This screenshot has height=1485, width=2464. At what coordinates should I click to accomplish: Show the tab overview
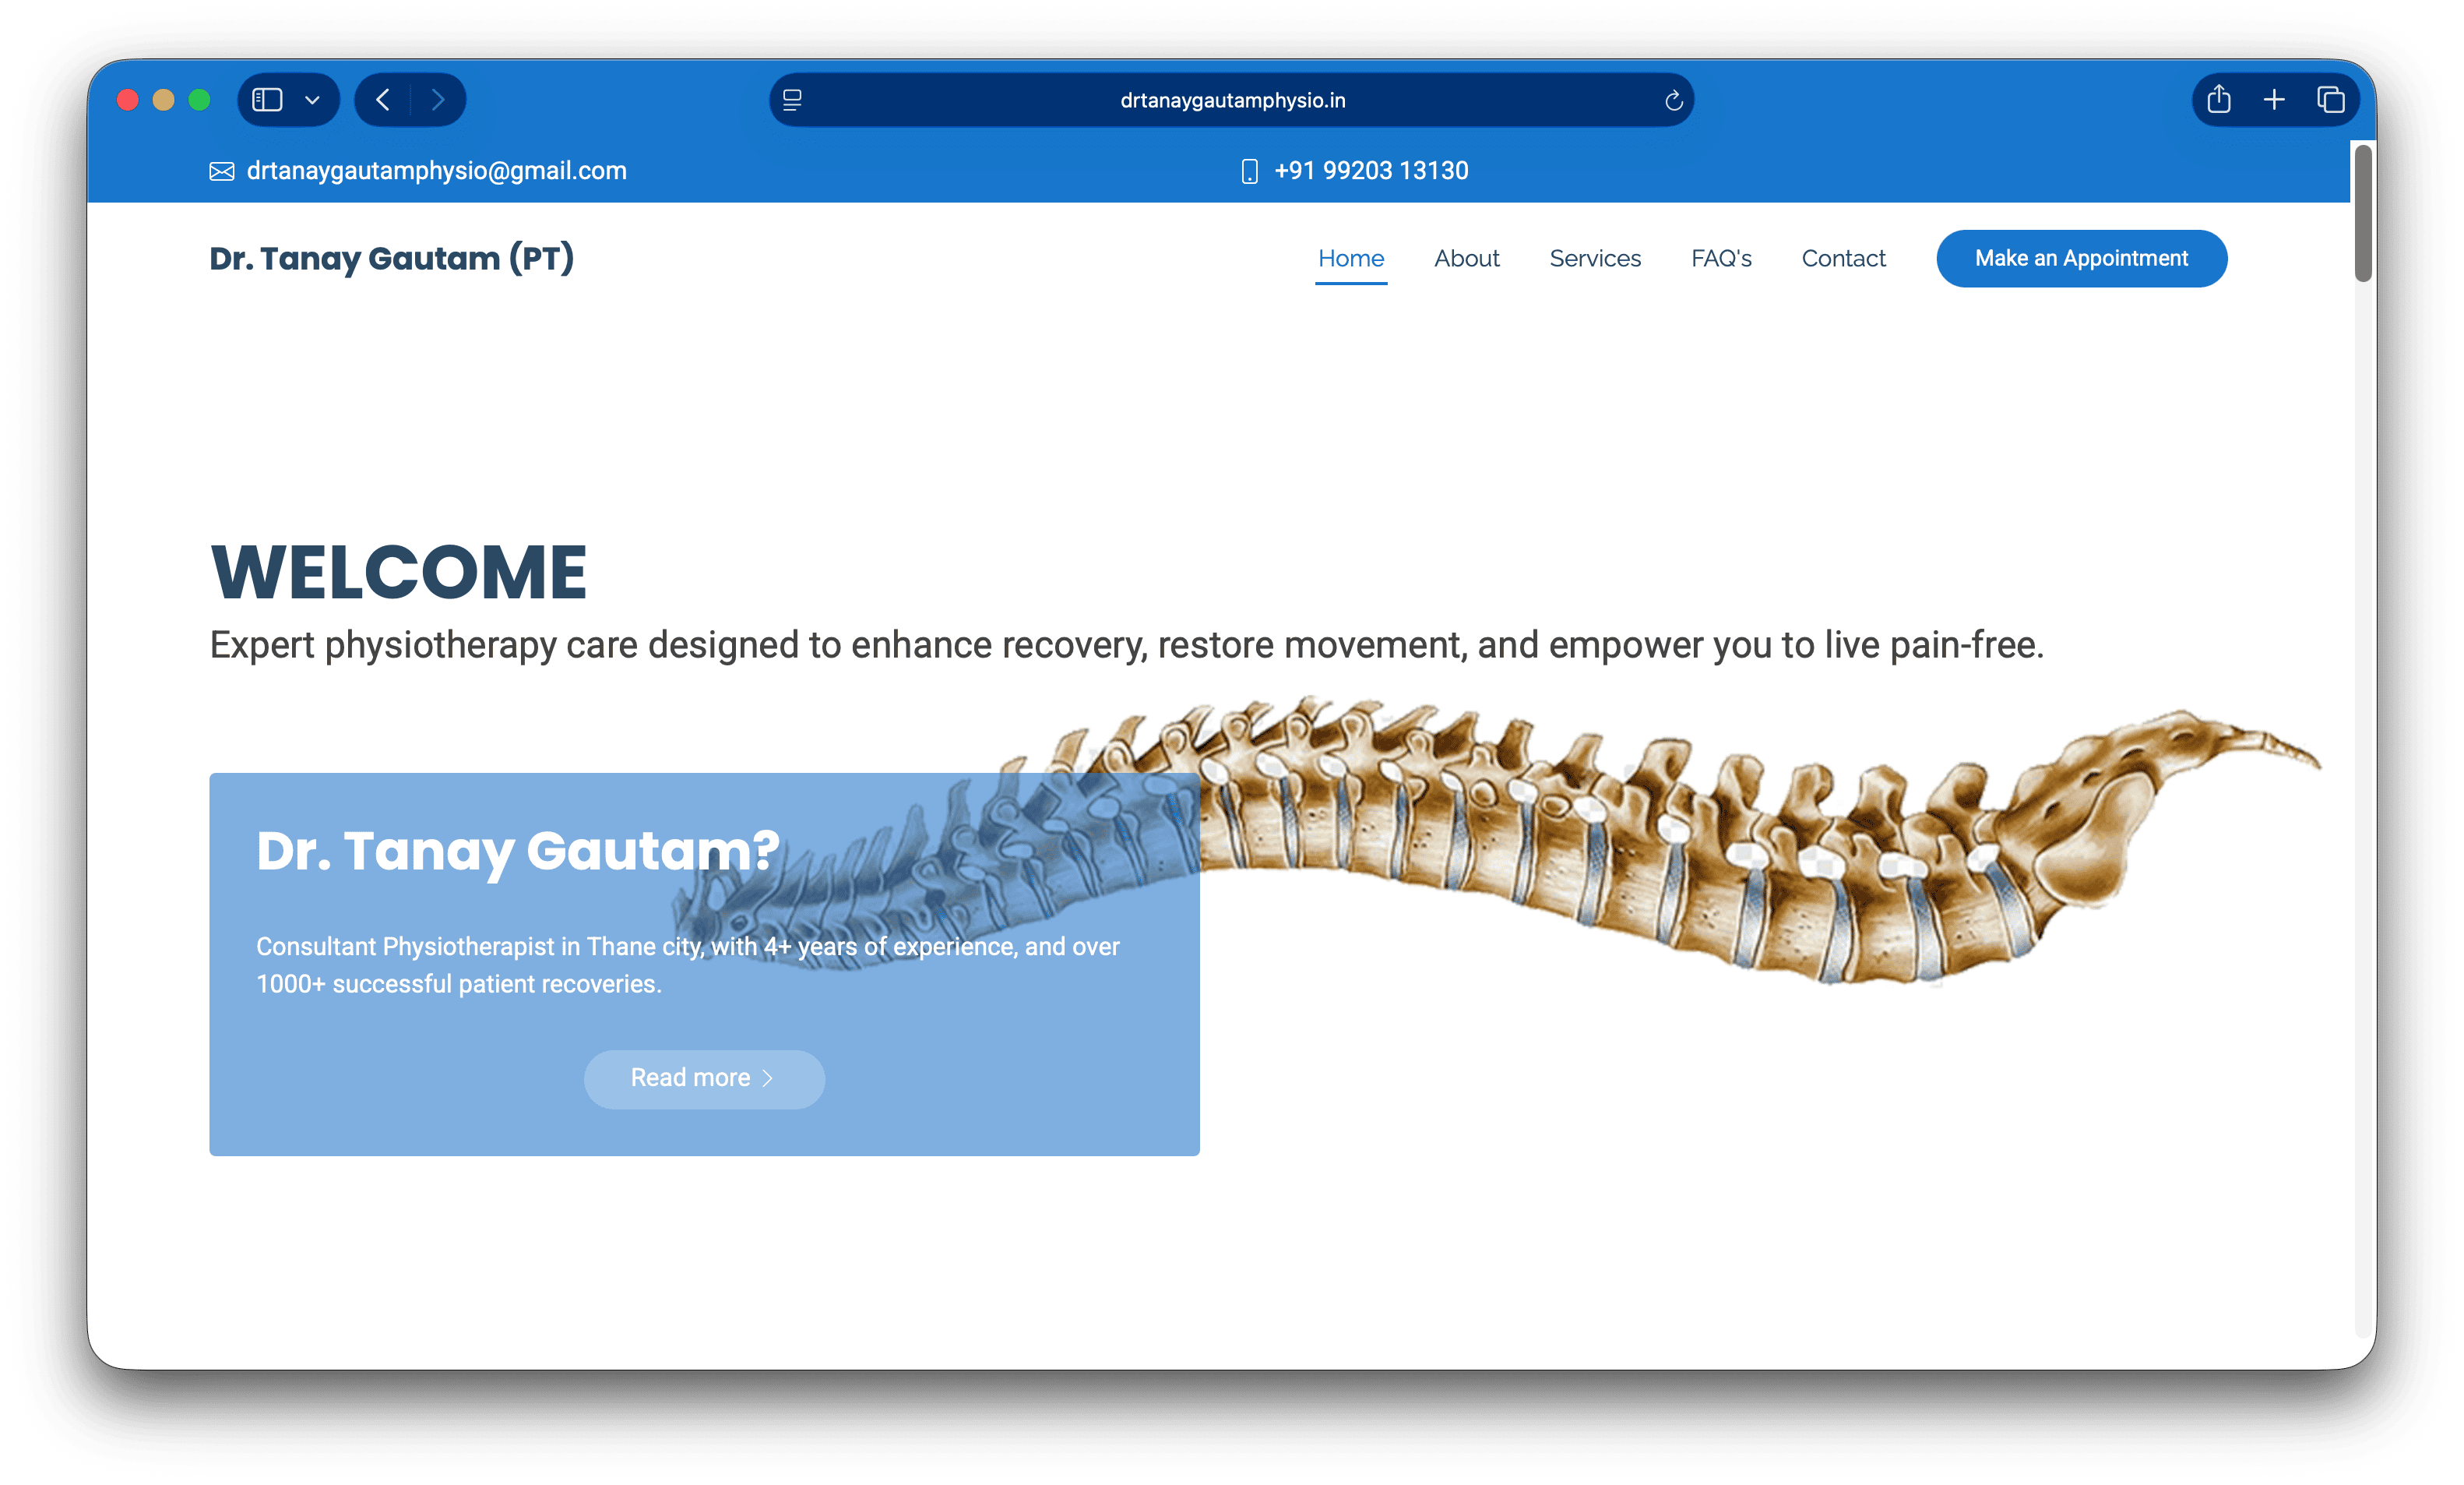point(2330,99)
